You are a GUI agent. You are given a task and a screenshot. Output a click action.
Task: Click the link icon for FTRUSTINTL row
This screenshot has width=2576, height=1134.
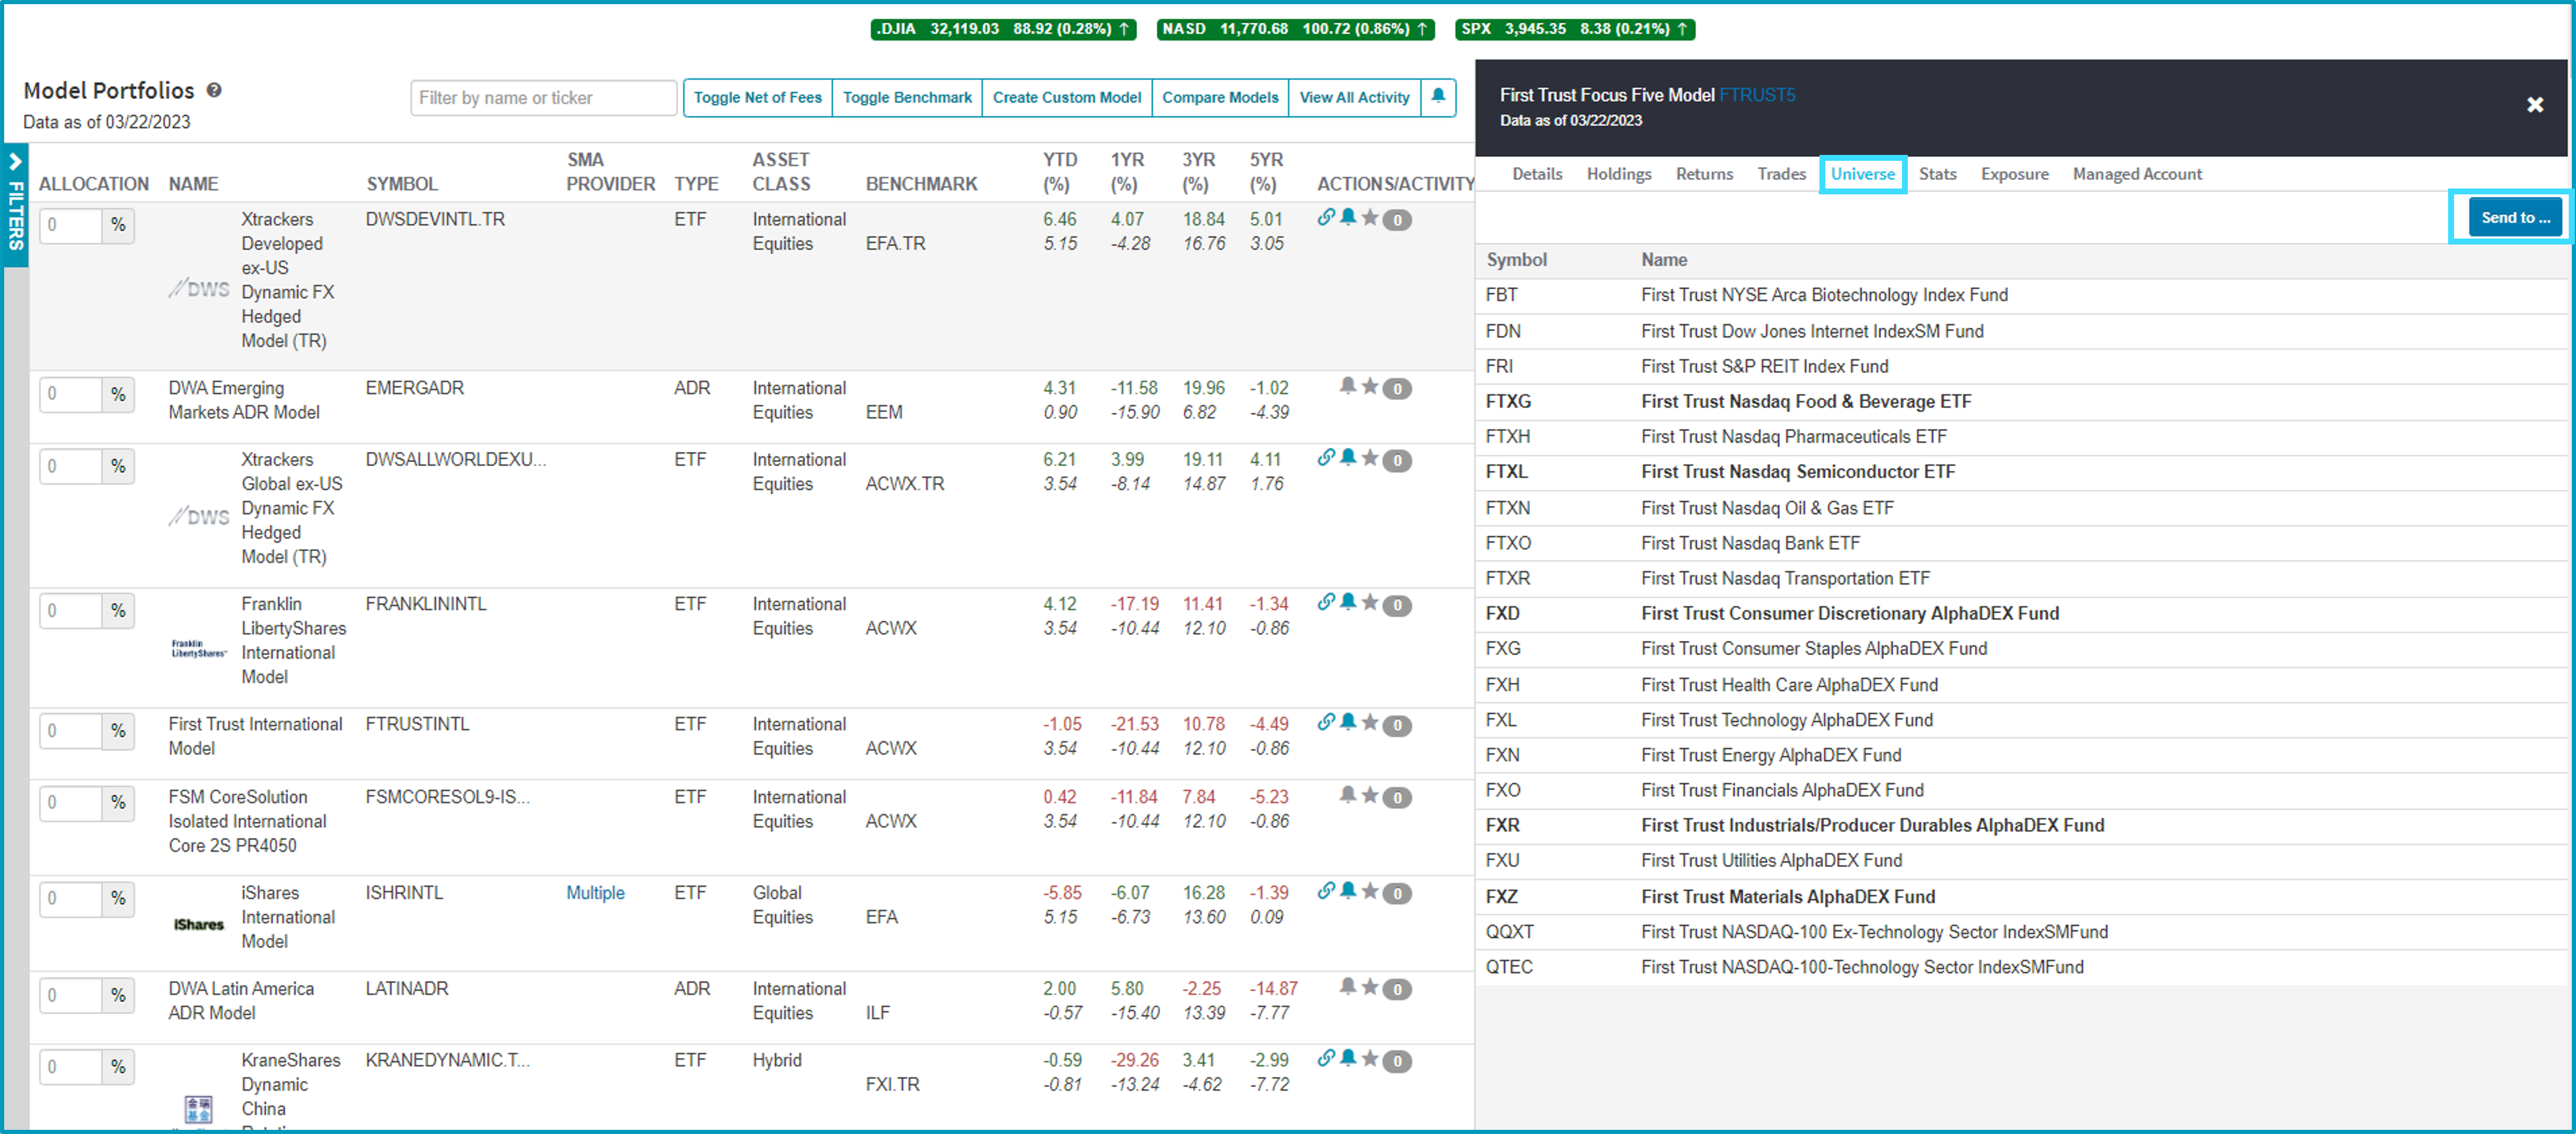coord(1326,722)
